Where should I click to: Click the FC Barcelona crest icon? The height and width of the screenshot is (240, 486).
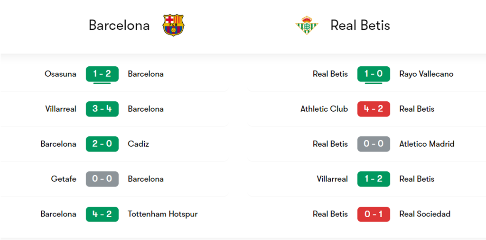173,25
